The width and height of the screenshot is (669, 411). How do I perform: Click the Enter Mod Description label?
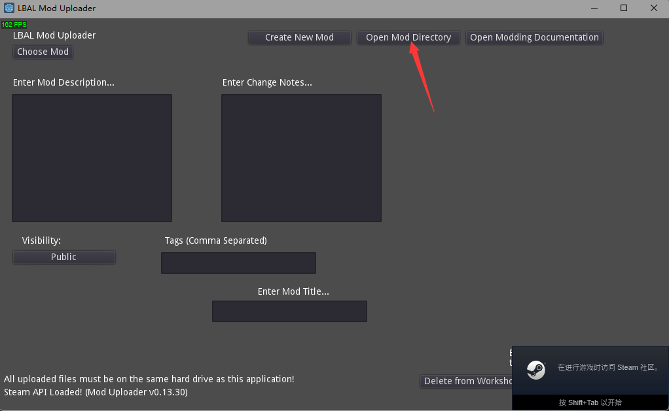point(63,82)
